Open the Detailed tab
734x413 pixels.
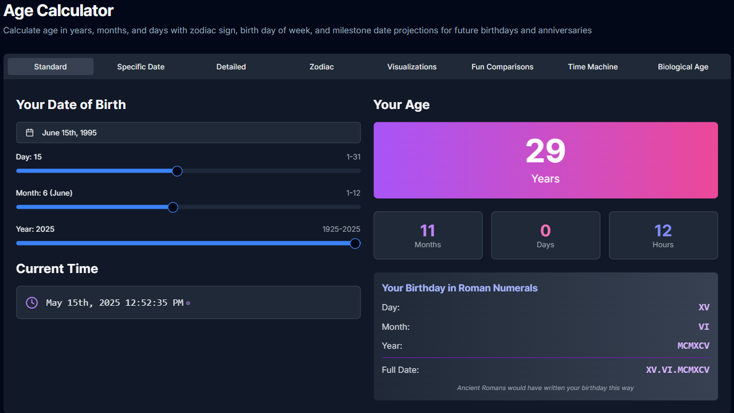pyautogui.click(x=231, y=67)
